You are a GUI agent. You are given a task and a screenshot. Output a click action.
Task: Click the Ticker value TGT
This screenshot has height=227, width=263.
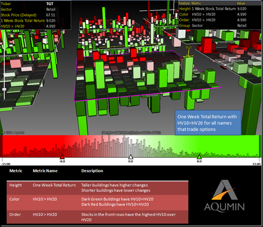pyautogui.click(x=50, y=4)
